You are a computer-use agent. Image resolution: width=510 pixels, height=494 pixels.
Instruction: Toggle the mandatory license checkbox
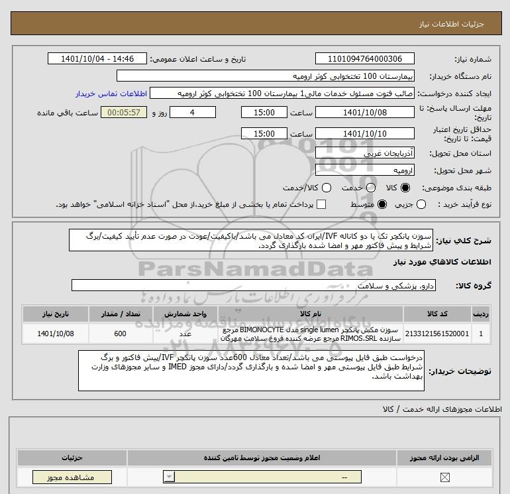tap(444, 477)
